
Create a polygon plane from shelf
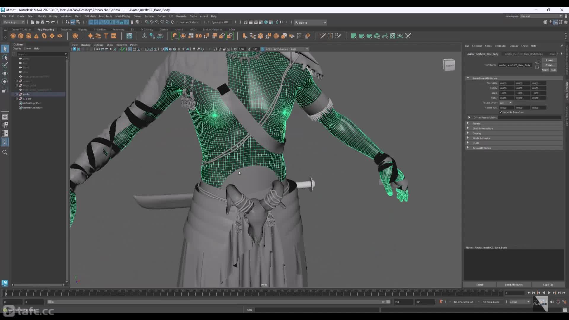pyautogui.click(x=52, y=36)
